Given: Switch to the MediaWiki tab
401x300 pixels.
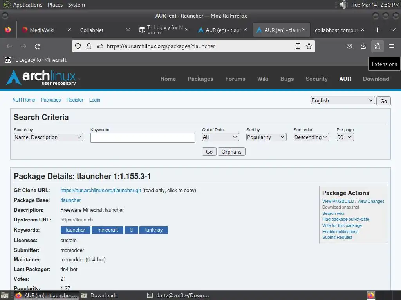Looking at the screenshot, I should tap(42, 30).
